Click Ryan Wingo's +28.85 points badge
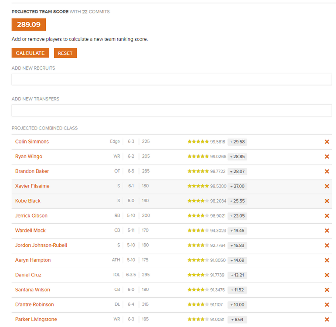 [237, 157]
